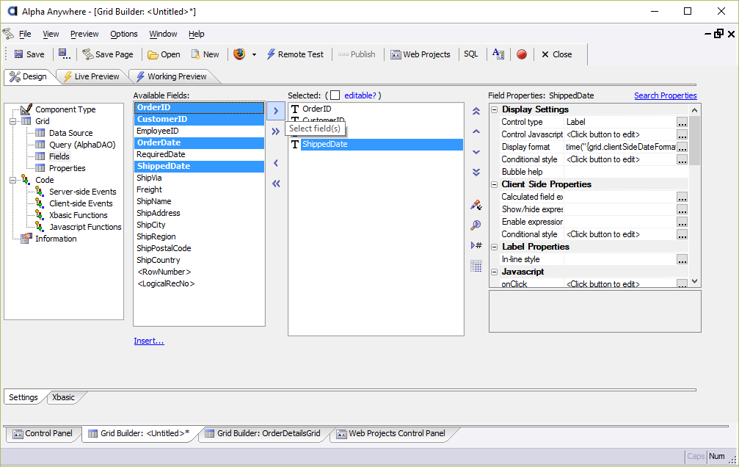Click the Save Page button
The image size is (739, 467).
click(x=108, y=54)
